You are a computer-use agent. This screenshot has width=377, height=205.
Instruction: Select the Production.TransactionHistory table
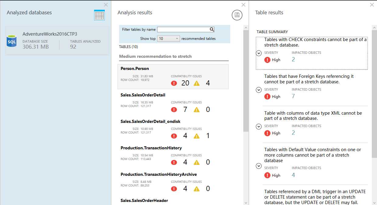click(173, 156)
